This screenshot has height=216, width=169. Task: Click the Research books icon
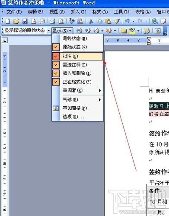click(80, 22)
